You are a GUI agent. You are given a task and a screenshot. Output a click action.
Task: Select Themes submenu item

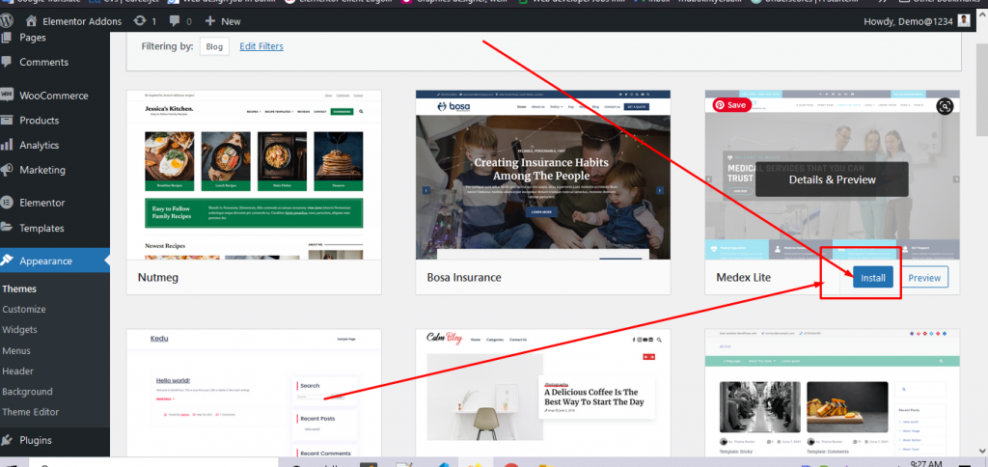[x=19, y=288]
